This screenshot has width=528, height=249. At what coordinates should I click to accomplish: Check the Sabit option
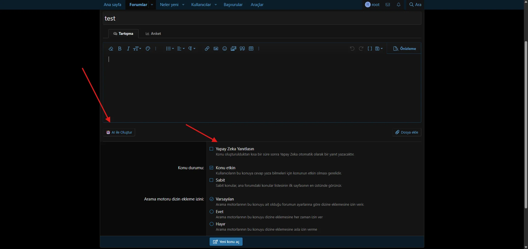(211, 180)
